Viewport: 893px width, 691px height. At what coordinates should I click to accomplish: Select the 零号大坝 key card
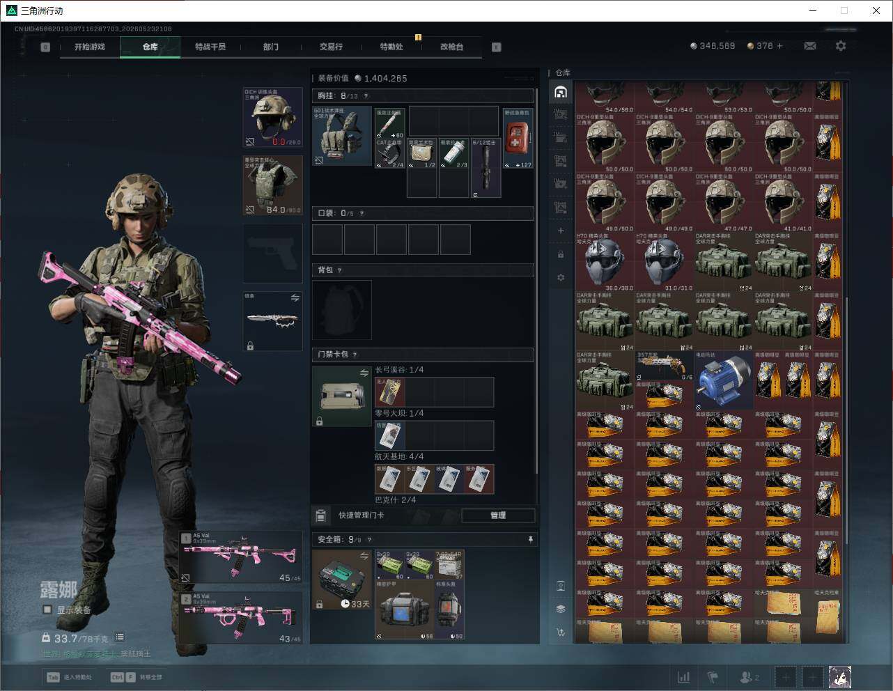pyautogui.click(x=390, y=435)
